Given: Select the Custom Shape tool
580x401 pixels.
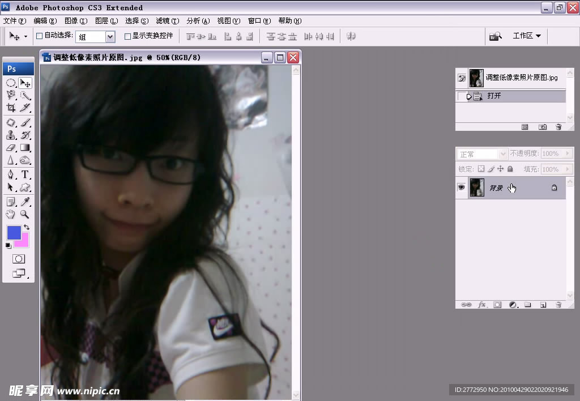Looking at the screenshot, I should pos(25,187).
